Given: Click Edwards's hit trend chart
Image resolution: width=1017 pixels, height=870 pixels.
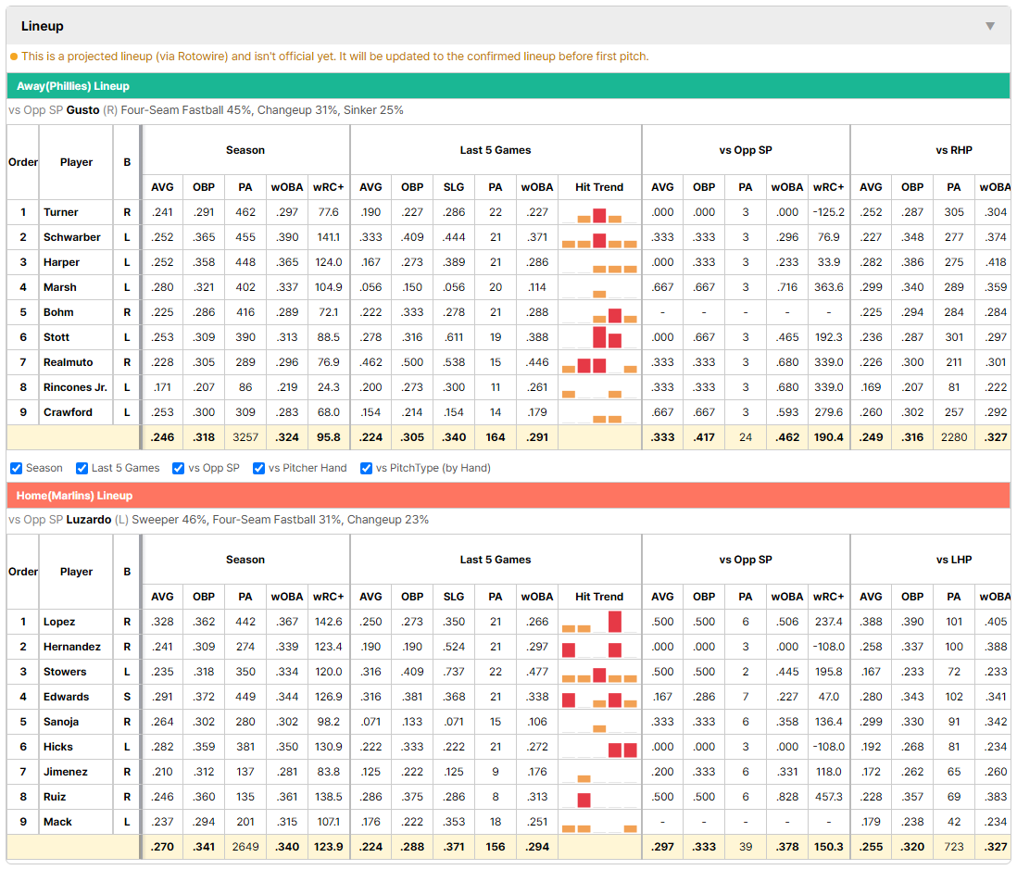Looking at the screenshot, I should pyautogui.click(x=599, y=698).
